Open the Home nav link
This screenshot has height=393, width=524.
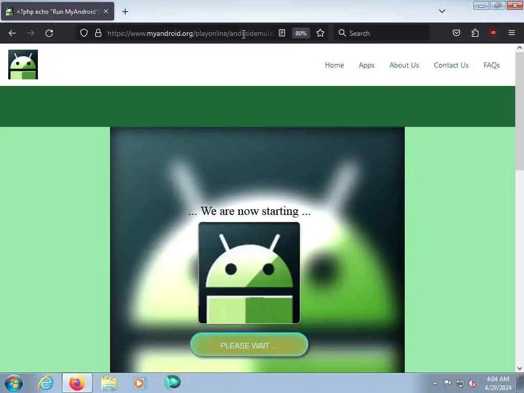[x=334, y=65]
